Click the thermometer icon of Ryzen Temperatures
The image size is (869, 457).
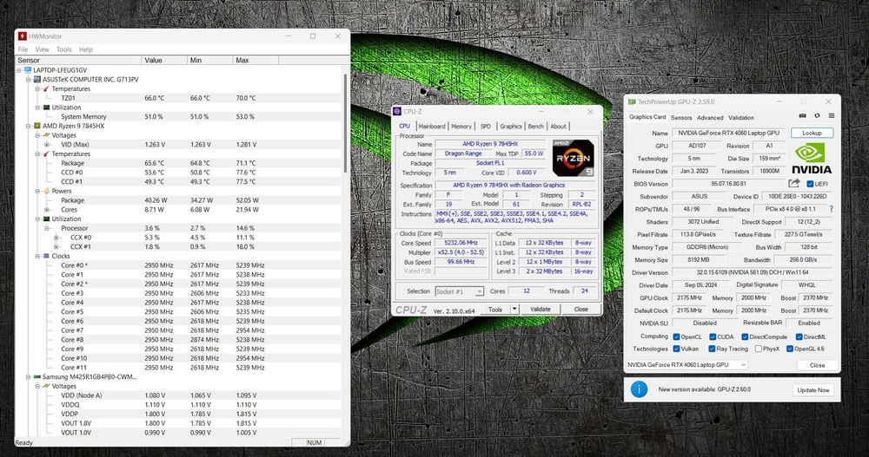[47, 153]
